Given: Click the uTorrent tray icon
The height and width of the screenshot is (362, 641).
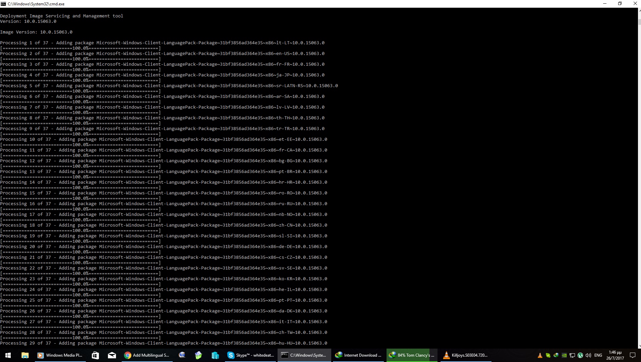Looking at the screenshot, I should click(580, 355).
